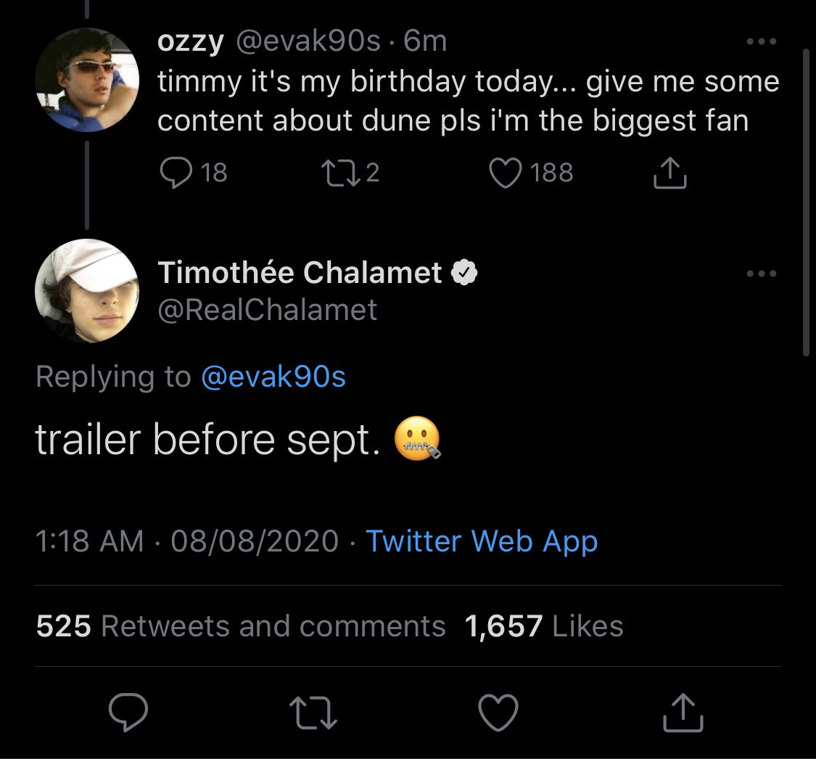Like ozzy's birthday tweet
Image resolution: width=816 pixels, height=759 pixels.
pyautogui.click(x=507, y=173)
